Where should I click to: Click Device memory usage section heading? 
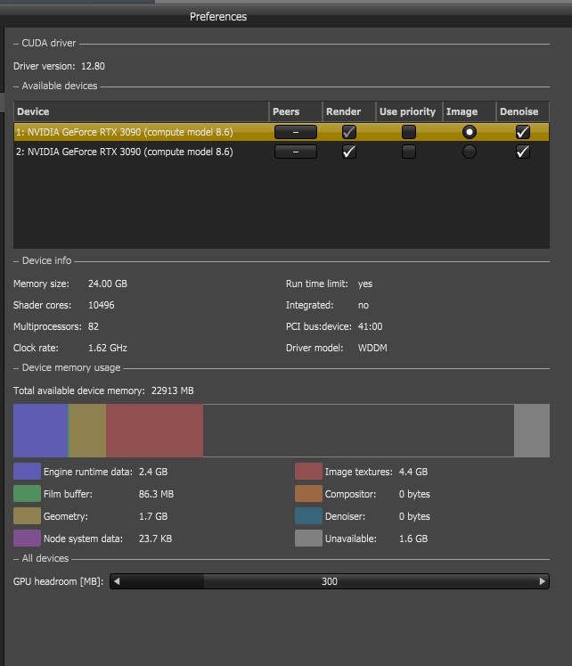click(71, 368)
